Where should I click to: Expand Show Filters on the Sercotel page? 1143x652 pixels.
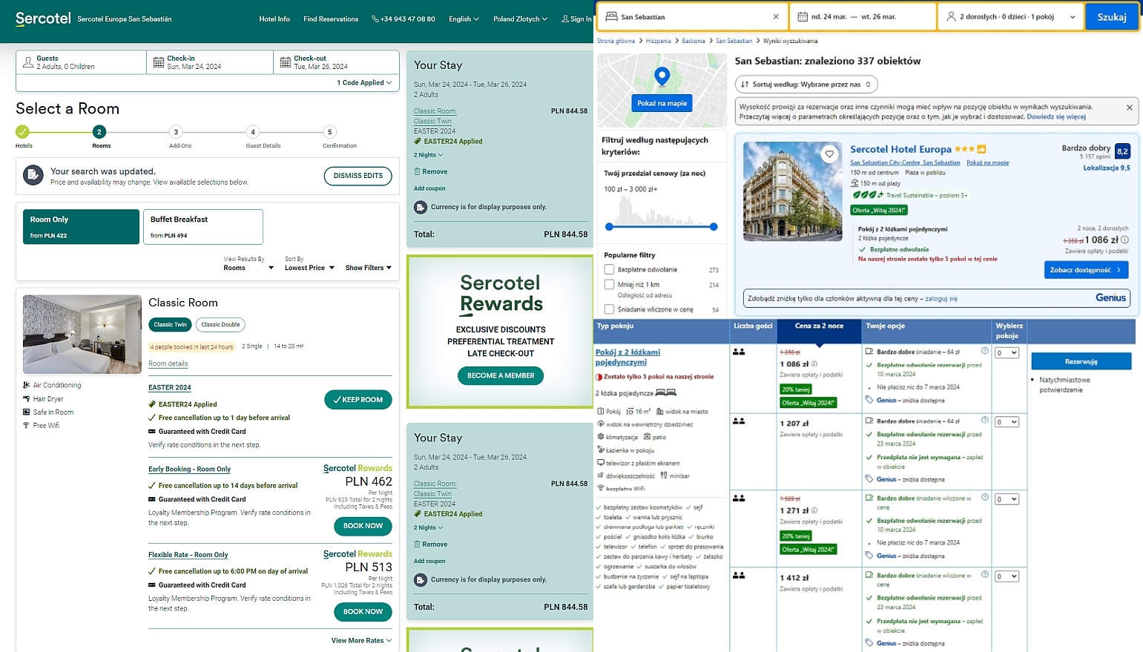click(368, 268)
